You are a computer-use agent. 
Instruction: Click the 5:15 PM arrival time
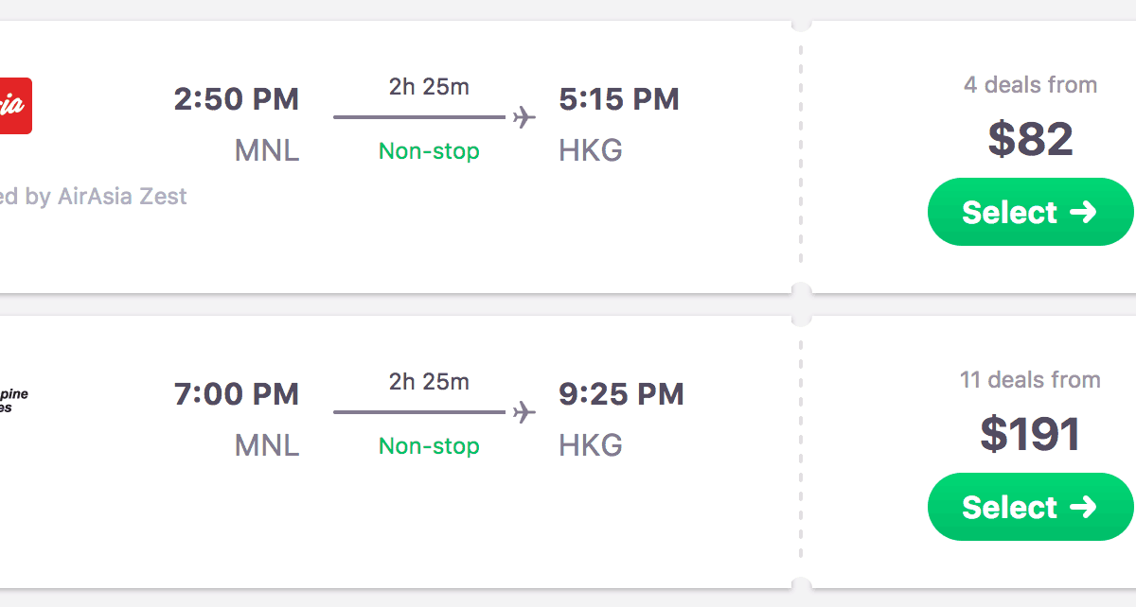pos(619,99)
